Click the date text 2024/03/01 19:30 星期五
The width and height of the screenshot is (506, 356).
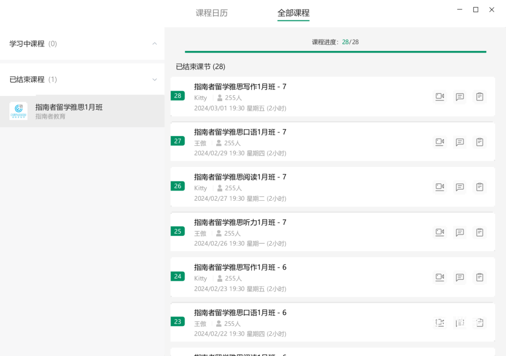point(229,108)
